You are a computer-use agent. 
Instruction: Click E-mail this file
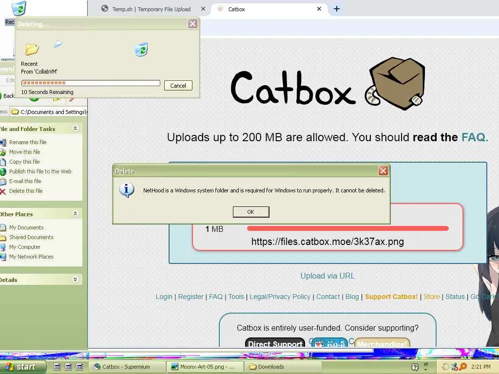tap(25, 181)
